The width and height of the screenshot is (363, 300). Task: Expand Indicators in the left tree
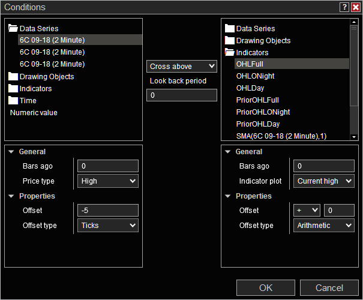click(x=35, y=89)
